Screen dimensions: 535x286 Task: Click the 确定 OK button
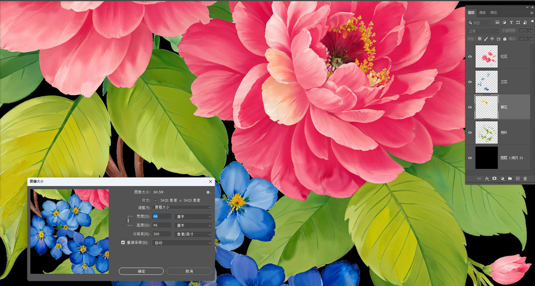141,271
